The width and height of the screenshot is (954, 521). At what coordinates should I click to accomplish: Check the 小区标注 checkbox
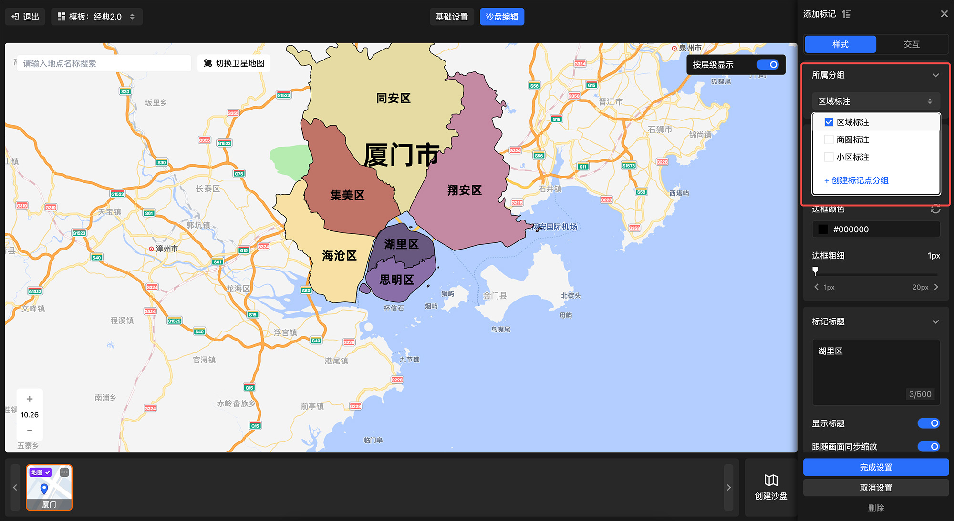[x=829, y=157]
